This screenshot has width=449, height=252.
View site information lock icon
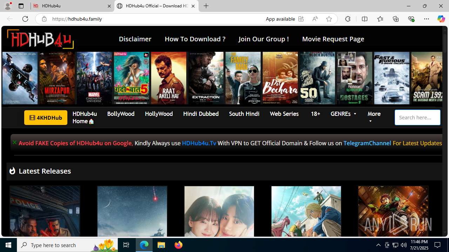click(x=44, y=19)
